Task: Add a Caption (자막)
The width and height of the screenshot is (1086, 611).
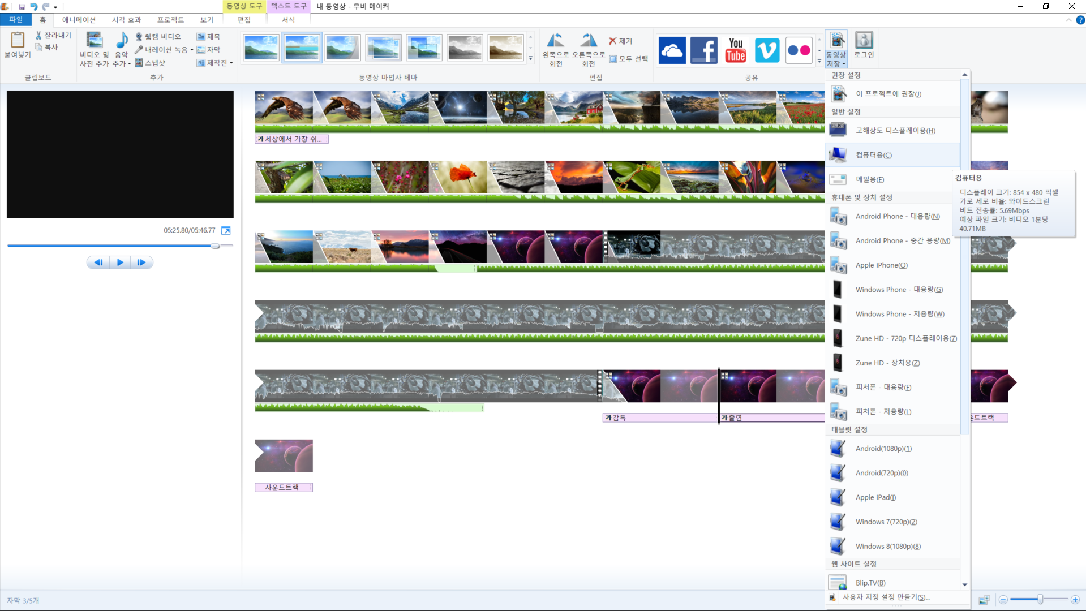Action: 208,50
